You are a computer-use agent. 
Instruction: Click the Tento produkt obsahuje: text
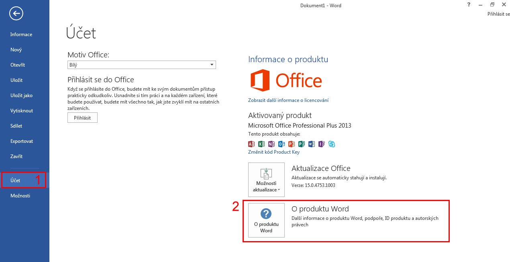pyautogui.click(x=274, y=134)
